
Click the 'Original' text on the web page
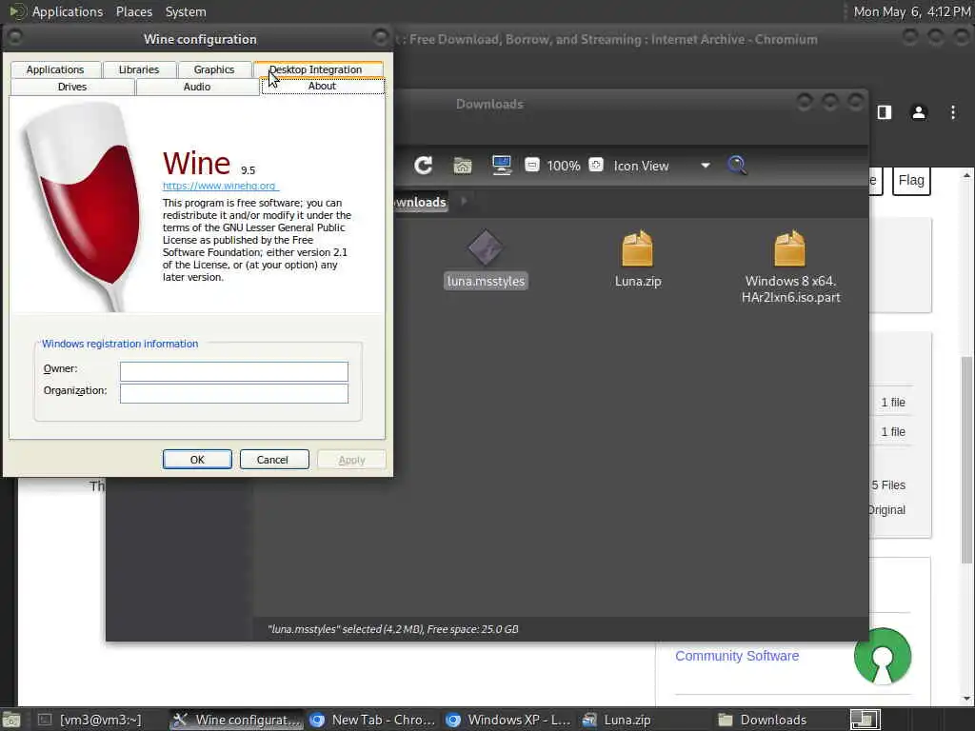click(x=886, y=510)
